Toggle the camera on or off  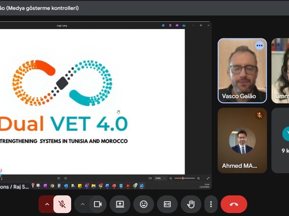[98, 204]
